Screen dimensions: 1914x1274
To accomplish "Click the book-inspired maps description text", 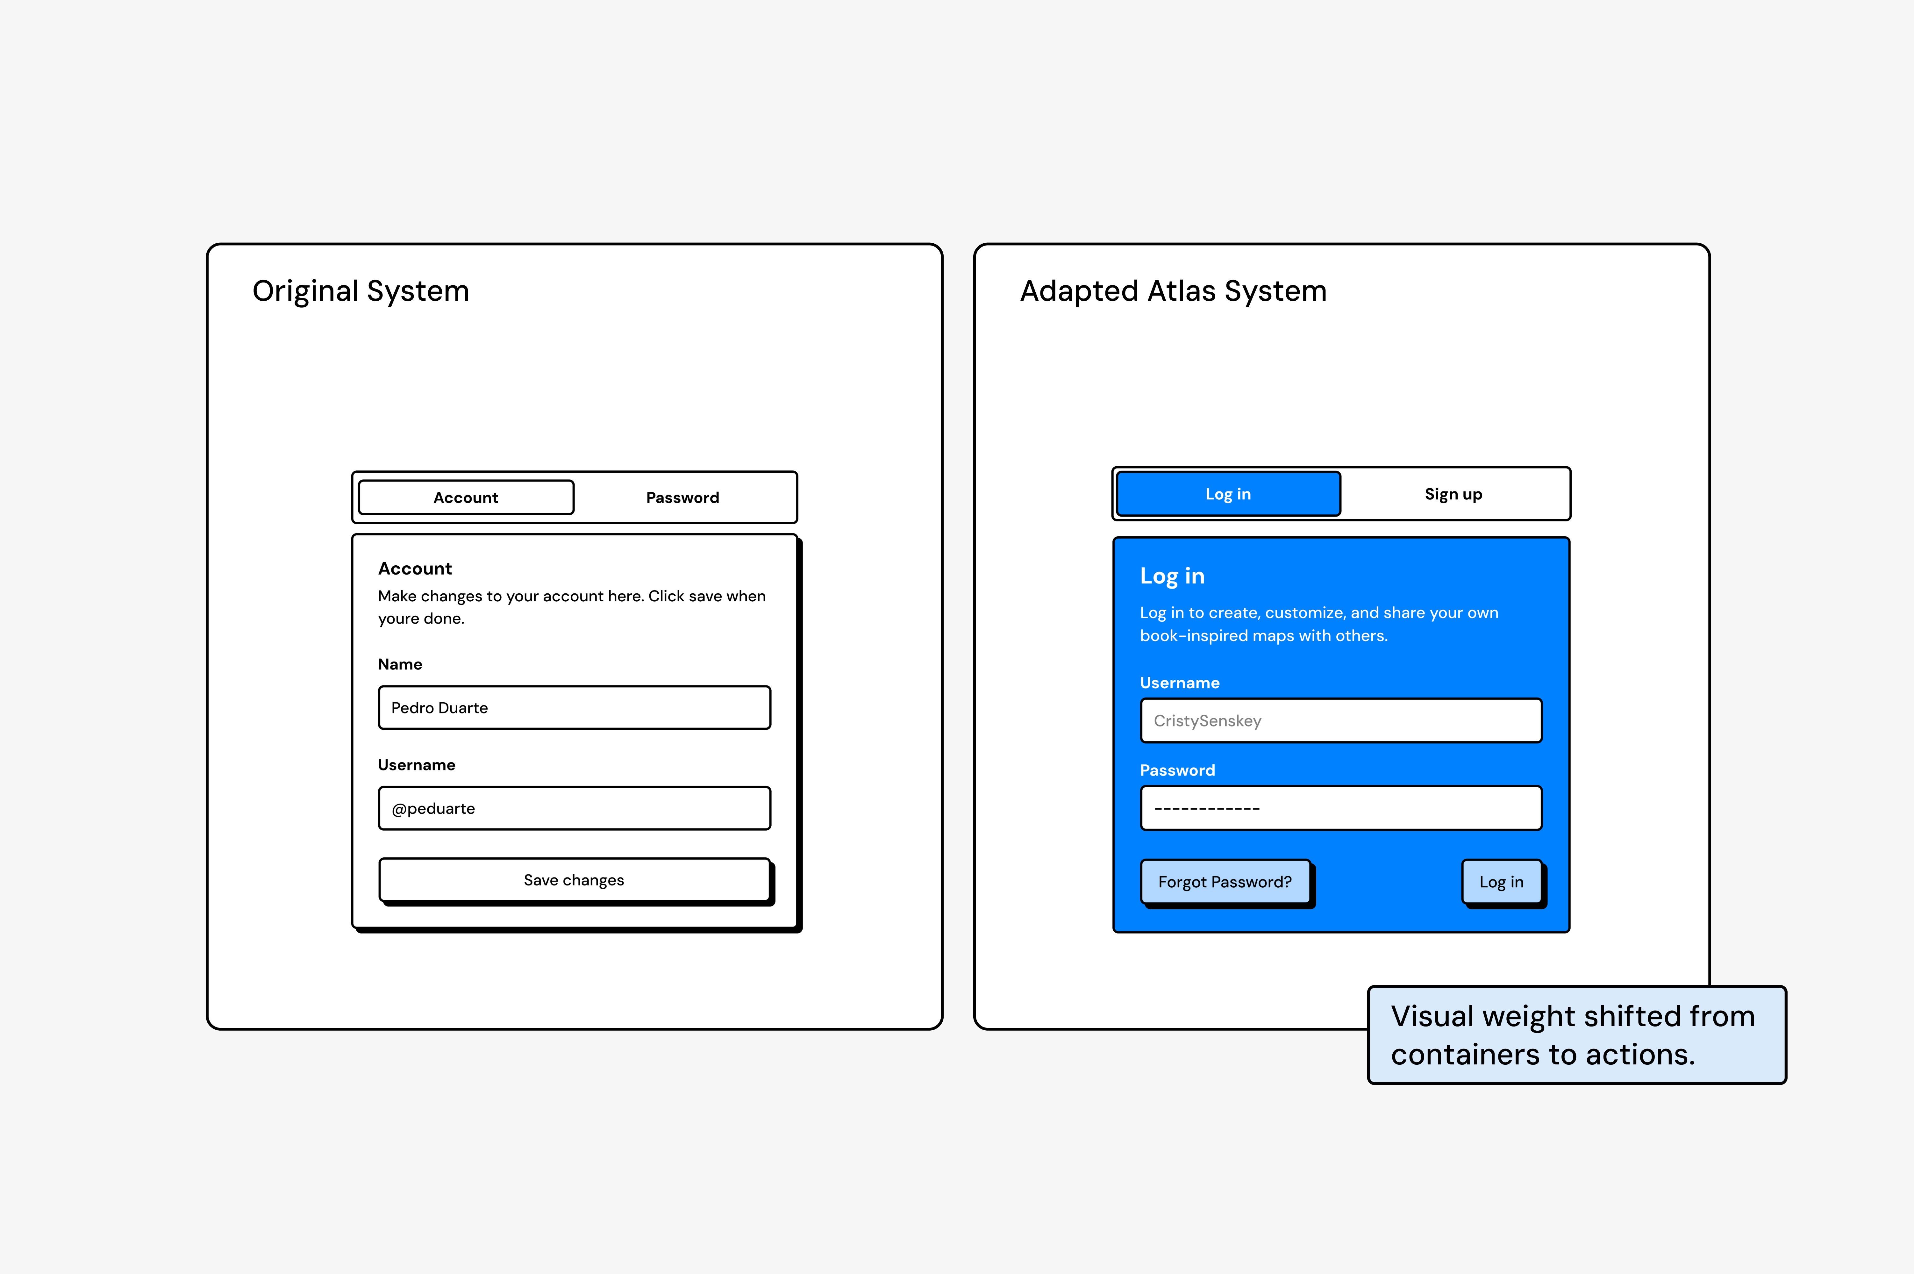I will pyautogui.click(x=1318, y=624).
